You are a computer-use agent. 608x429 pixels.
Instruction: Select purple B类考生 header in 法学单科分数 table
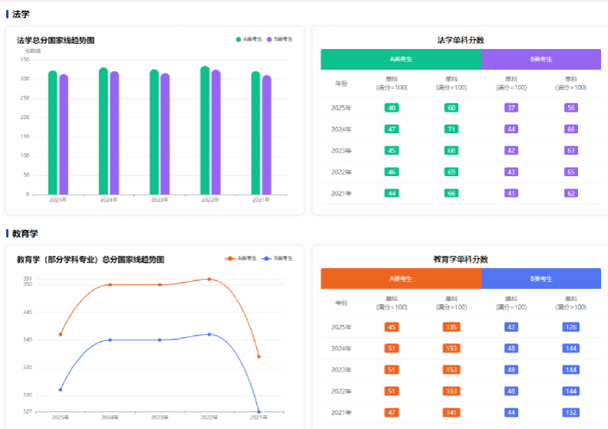pos(541,59)
